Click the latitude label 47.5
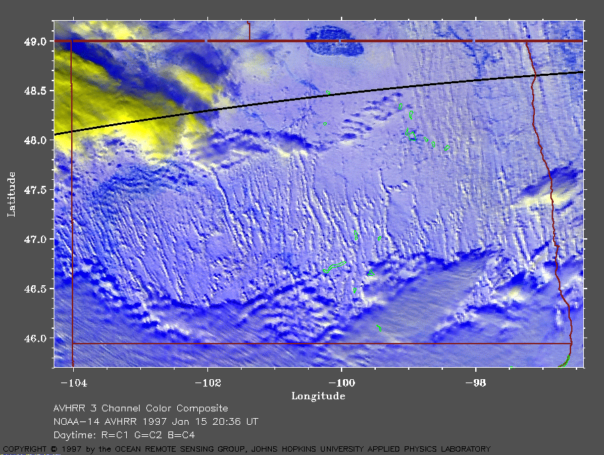604x455 pixels. point(35,190)
